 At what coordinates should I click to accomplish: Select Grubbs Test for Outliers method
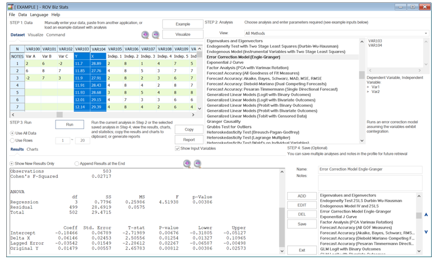click(229, 127)
